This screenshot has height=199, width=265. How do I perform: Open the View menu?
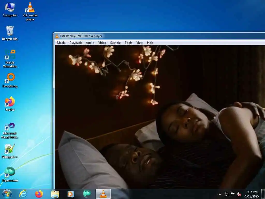click(139, 43)
